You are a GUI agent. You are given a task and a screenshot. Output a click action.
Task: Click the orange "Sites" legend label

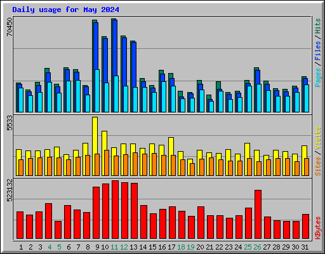pos(317,166)
